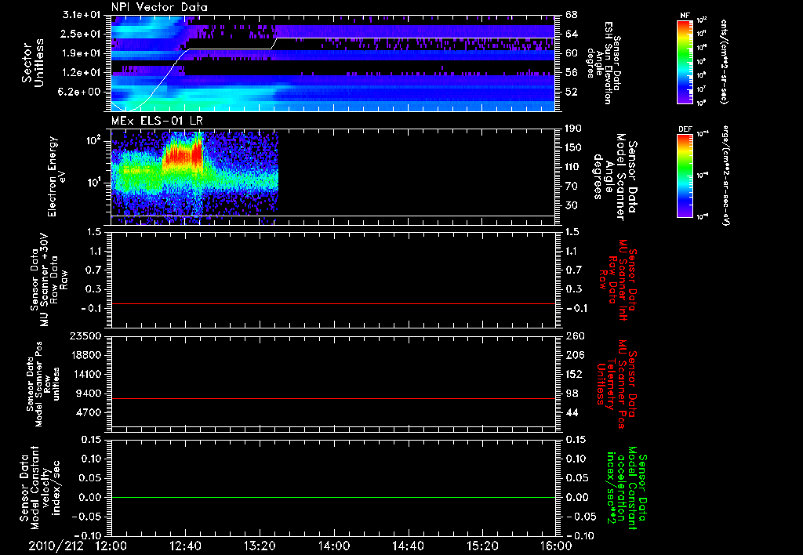Click the NPI Vector Data panel title
The height and width of the screenshot is (555, 803).
tap(159, 7)
